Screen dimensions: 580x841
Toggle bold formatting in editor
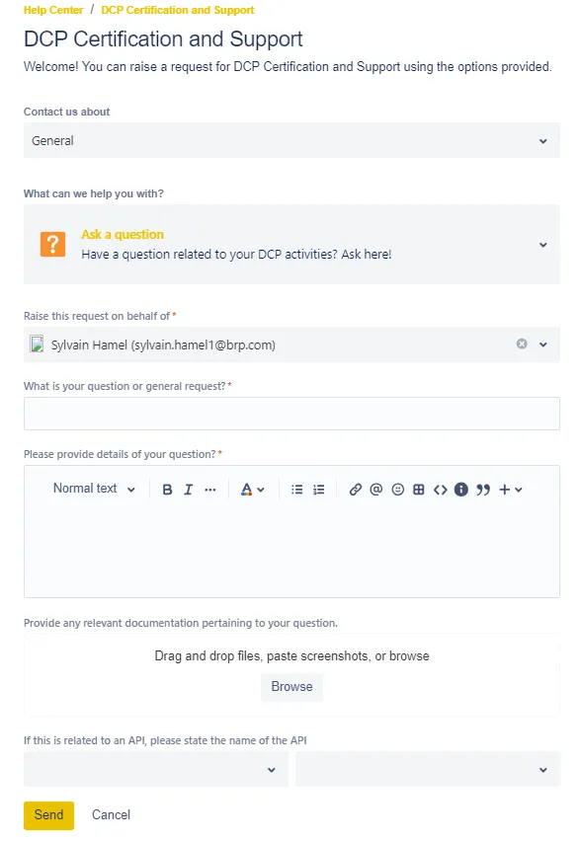coord(167,490)
